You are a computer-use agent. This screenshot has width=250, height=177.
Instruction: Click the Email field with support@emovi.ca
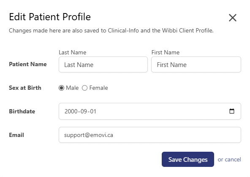point(150,135)
